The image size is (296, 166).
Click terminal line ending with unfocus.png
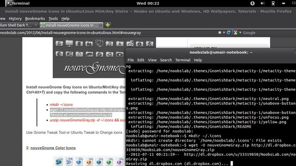(209, 117)
